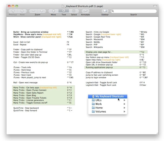Toggle toolbar with the pill button
Screen dimensions: 164x141
pyautogui.click(x=155, y=6)
